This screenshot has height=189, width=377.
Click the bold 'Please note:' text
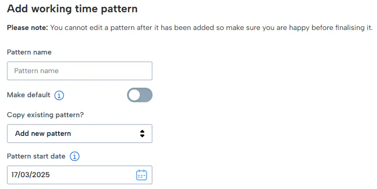[x=27, y=28]
